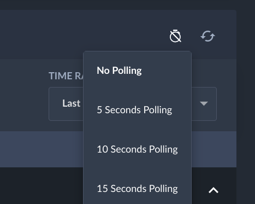The height and width of the screenshot is (204, 255).
Task: Disable auto-refresh by choosing No Polling
Action: (119, 71)
